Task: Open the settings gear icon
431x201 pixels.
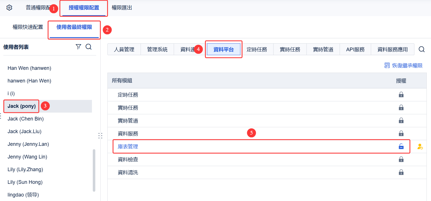Action: (x=9, y=8)
